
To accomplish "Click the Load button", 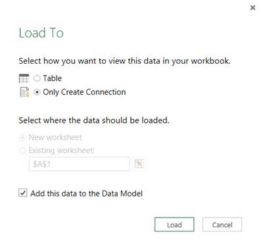I will 174,225.
